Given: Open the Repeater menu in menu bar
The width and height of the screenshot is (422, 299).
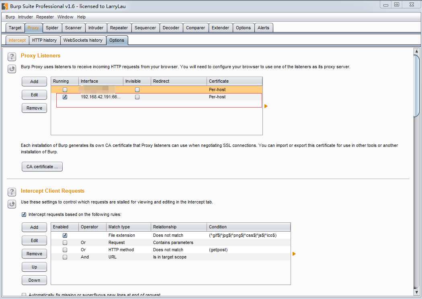Looking at the screenshot, I should click(x=45, y=17).
